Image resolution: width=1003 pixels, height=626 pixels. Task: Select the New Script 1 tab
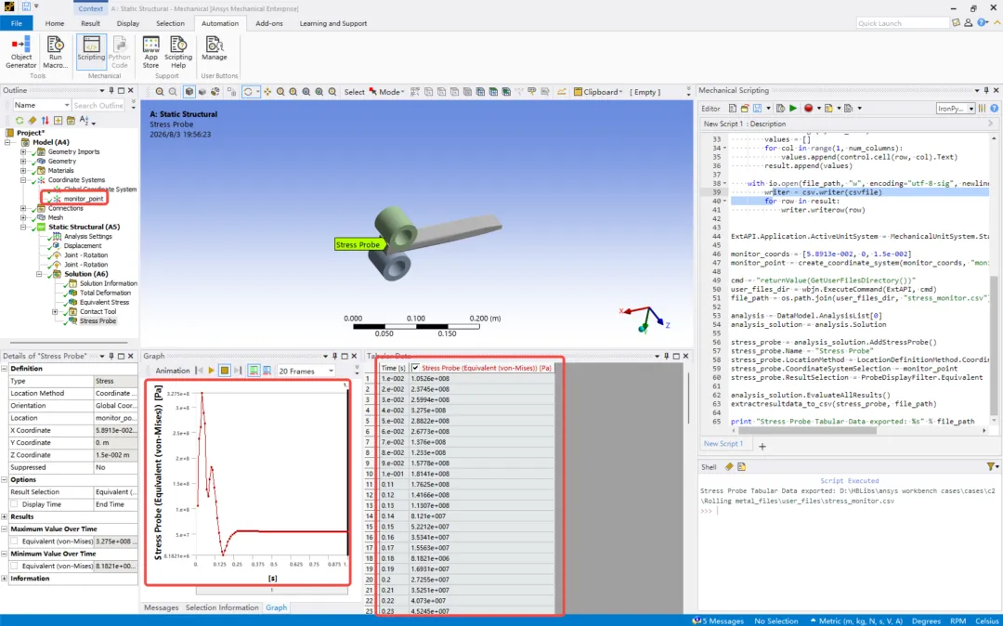(x=723, y=443)
